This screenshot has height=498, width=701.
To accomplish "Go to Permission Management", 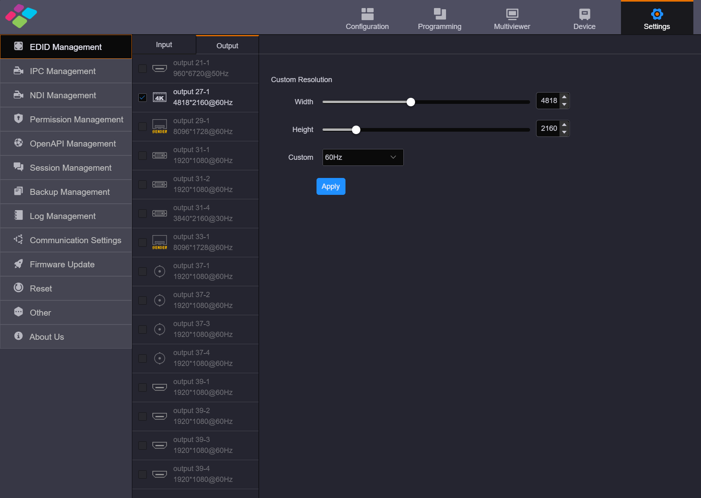I will [x=76, y=119].
